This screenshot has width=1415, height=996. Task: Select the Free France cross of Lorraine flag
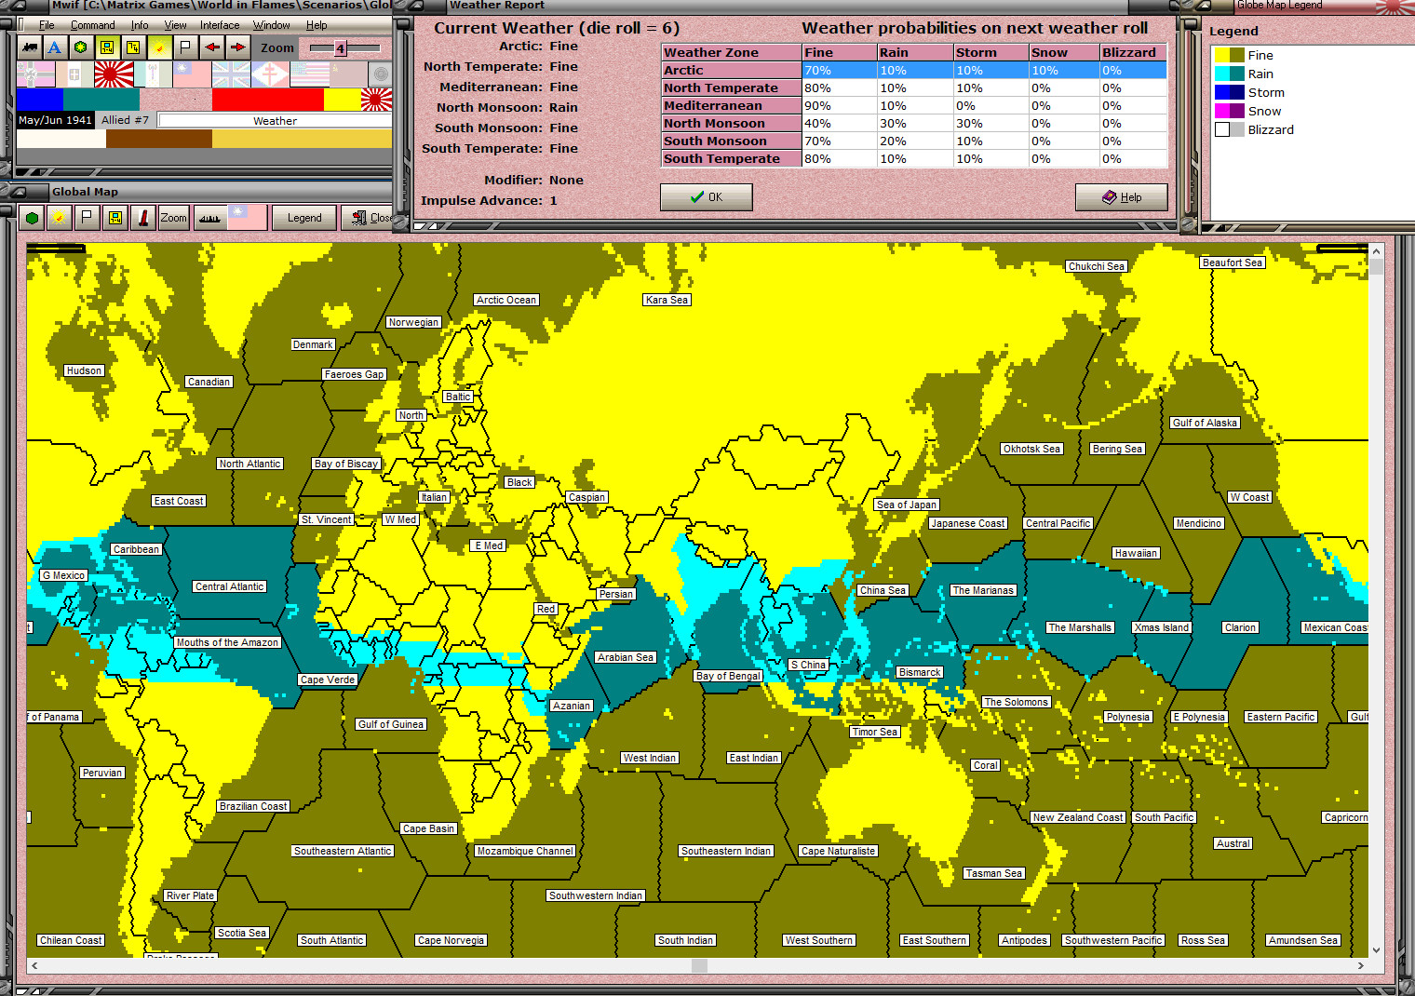click(x=270, y=74)
